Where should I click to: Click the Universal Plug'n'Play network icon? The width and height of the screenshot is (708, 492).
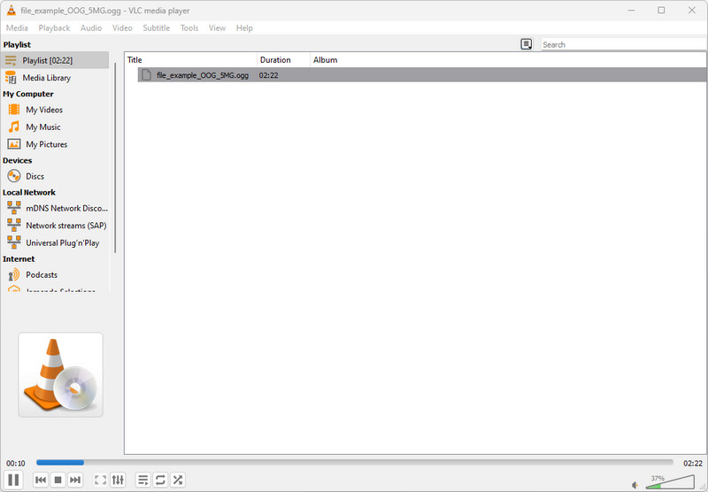14,242
